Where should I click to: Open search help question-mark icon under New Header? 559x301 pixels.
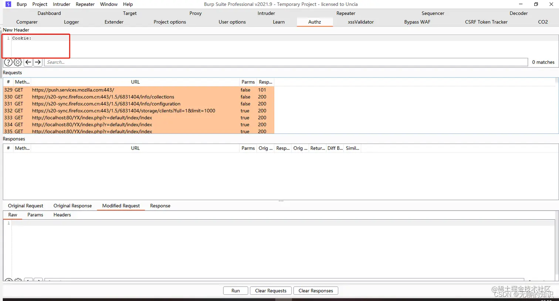8,62
